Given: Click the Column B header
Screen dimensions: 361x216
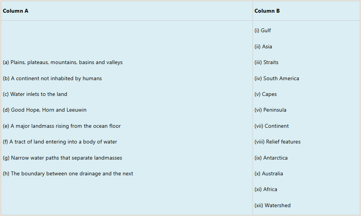Looking at the screenshot, I should point(267,11).
